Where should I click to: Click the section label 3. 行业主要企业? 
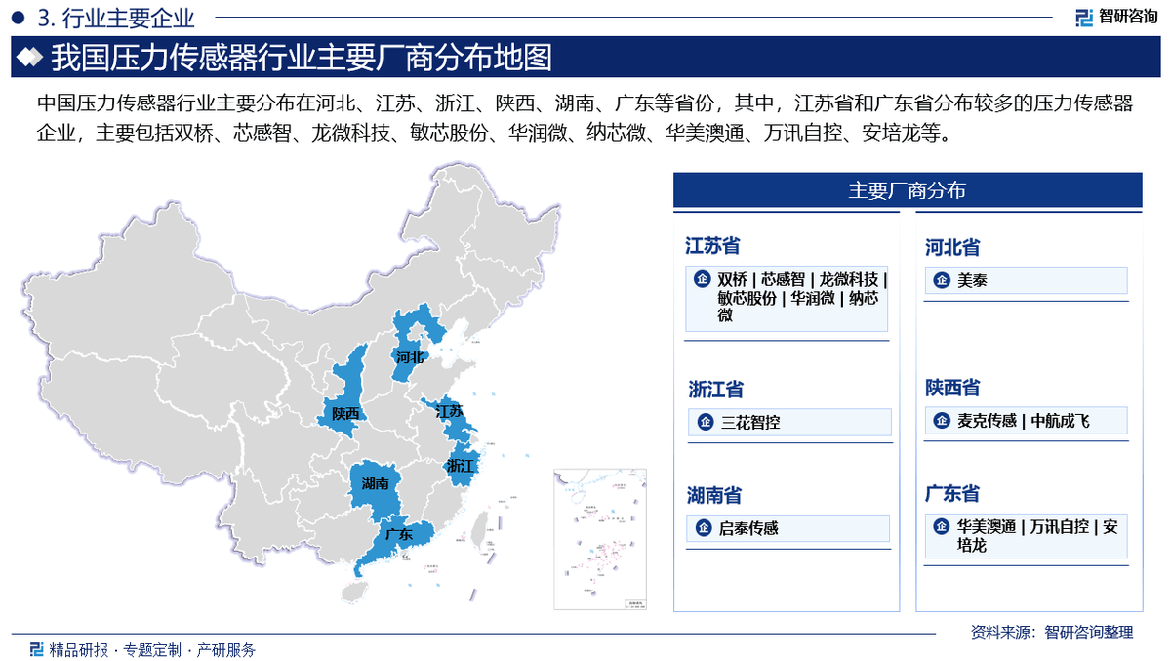click(114, 17)
